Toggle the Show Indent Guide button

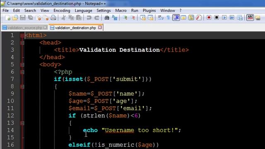coord(176,17)
